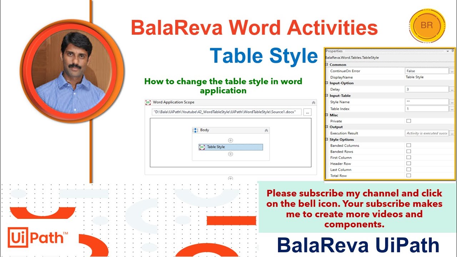Screen dimensions: 457x257
Task: Click the 'BalaReva UiPath' footer text
Action: pyautogui.click(x=358, y=246)
